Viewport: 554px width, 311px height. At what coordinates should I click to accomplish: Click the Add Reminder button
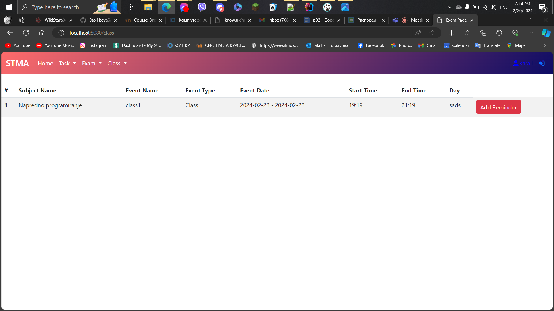coord(498,107)
